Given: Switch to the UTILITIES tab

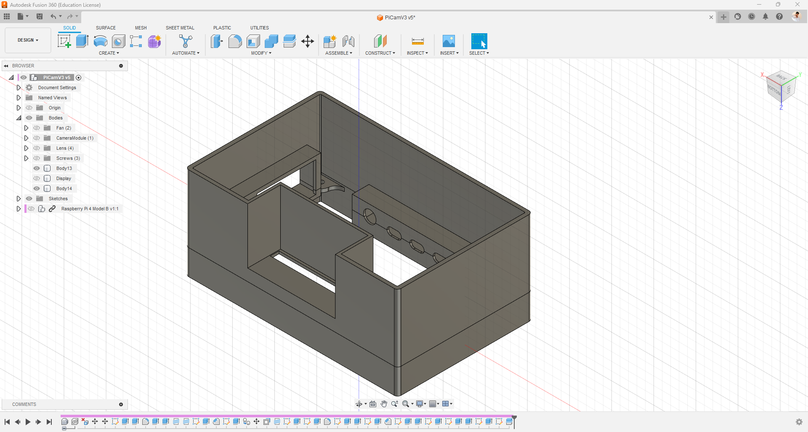Looking at the screenshot, I should coord(260,28).
